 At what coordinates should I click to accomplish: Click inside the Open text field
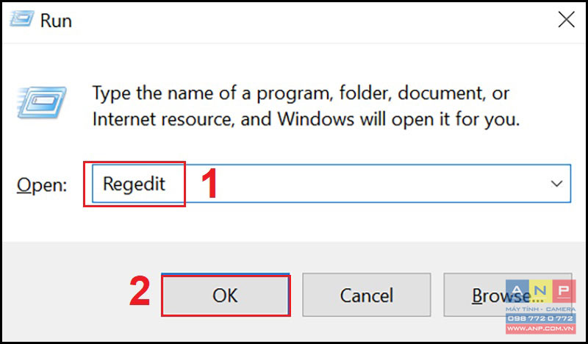(331, 184)
